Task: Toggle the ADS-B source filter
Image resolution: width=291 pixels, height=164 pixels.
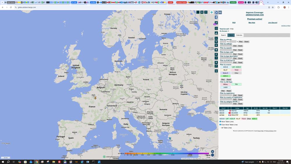Action: point(226,67)
